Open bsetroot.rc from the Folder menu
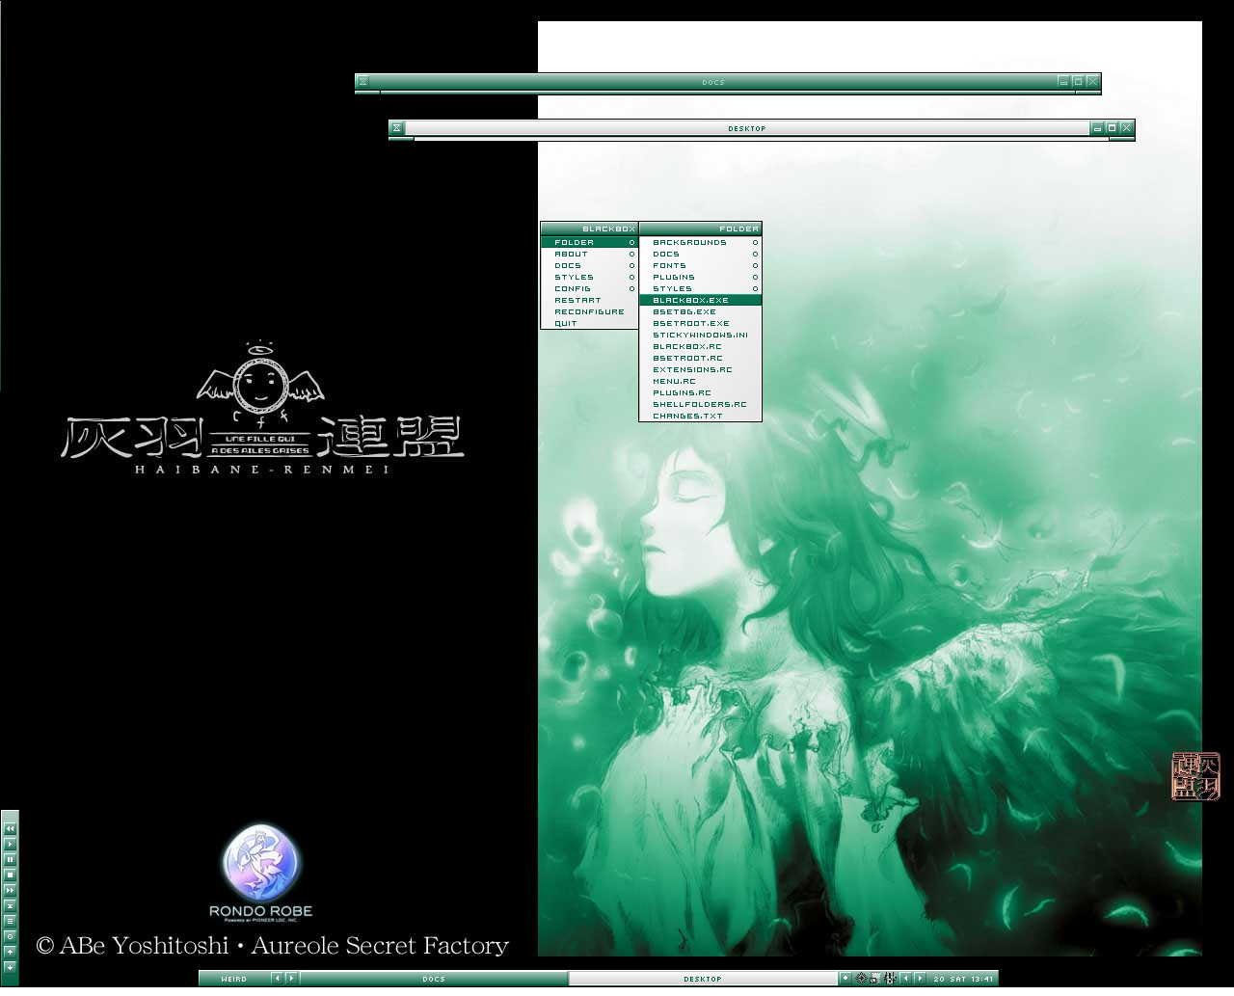The width and height of the screenshot is (1234, 996). (700, 358)
